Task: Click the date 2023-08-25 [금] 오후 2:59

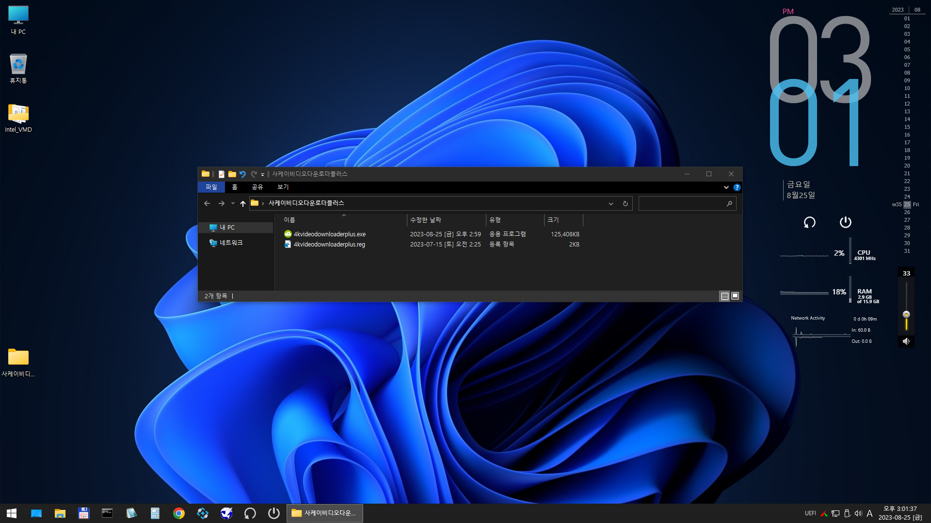Action: pos(446,234)
